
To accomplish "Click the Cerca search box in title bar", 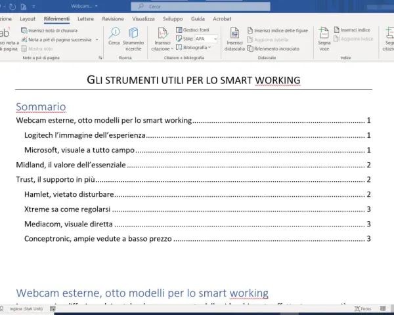I will pyautogui.click(x=200, y=7).
